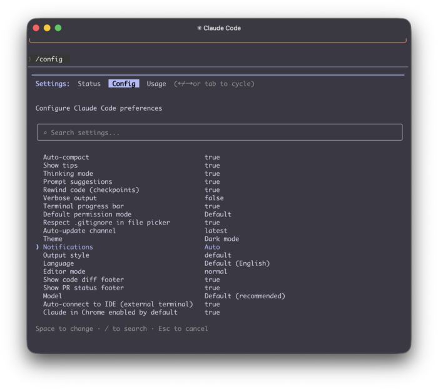438x389 pixels.
Task: Change Default permission mode value
Action: [x=218, y=215]
